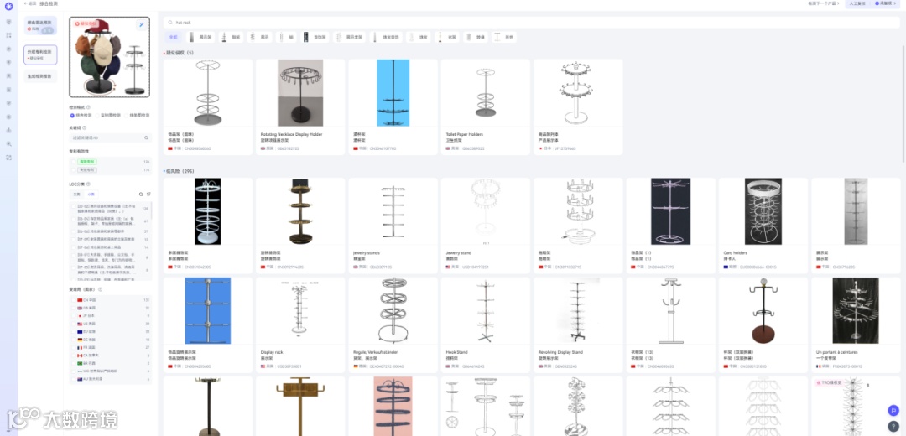Click the button right of 人工复核
Image resolution: width=906 pixels, height=436 pixels.
[x=886, y=3]
